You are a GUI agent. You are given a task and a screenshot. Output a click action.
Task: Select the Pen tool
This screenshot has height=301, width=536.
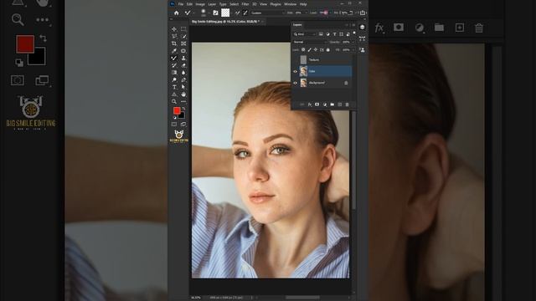(183, 80)
